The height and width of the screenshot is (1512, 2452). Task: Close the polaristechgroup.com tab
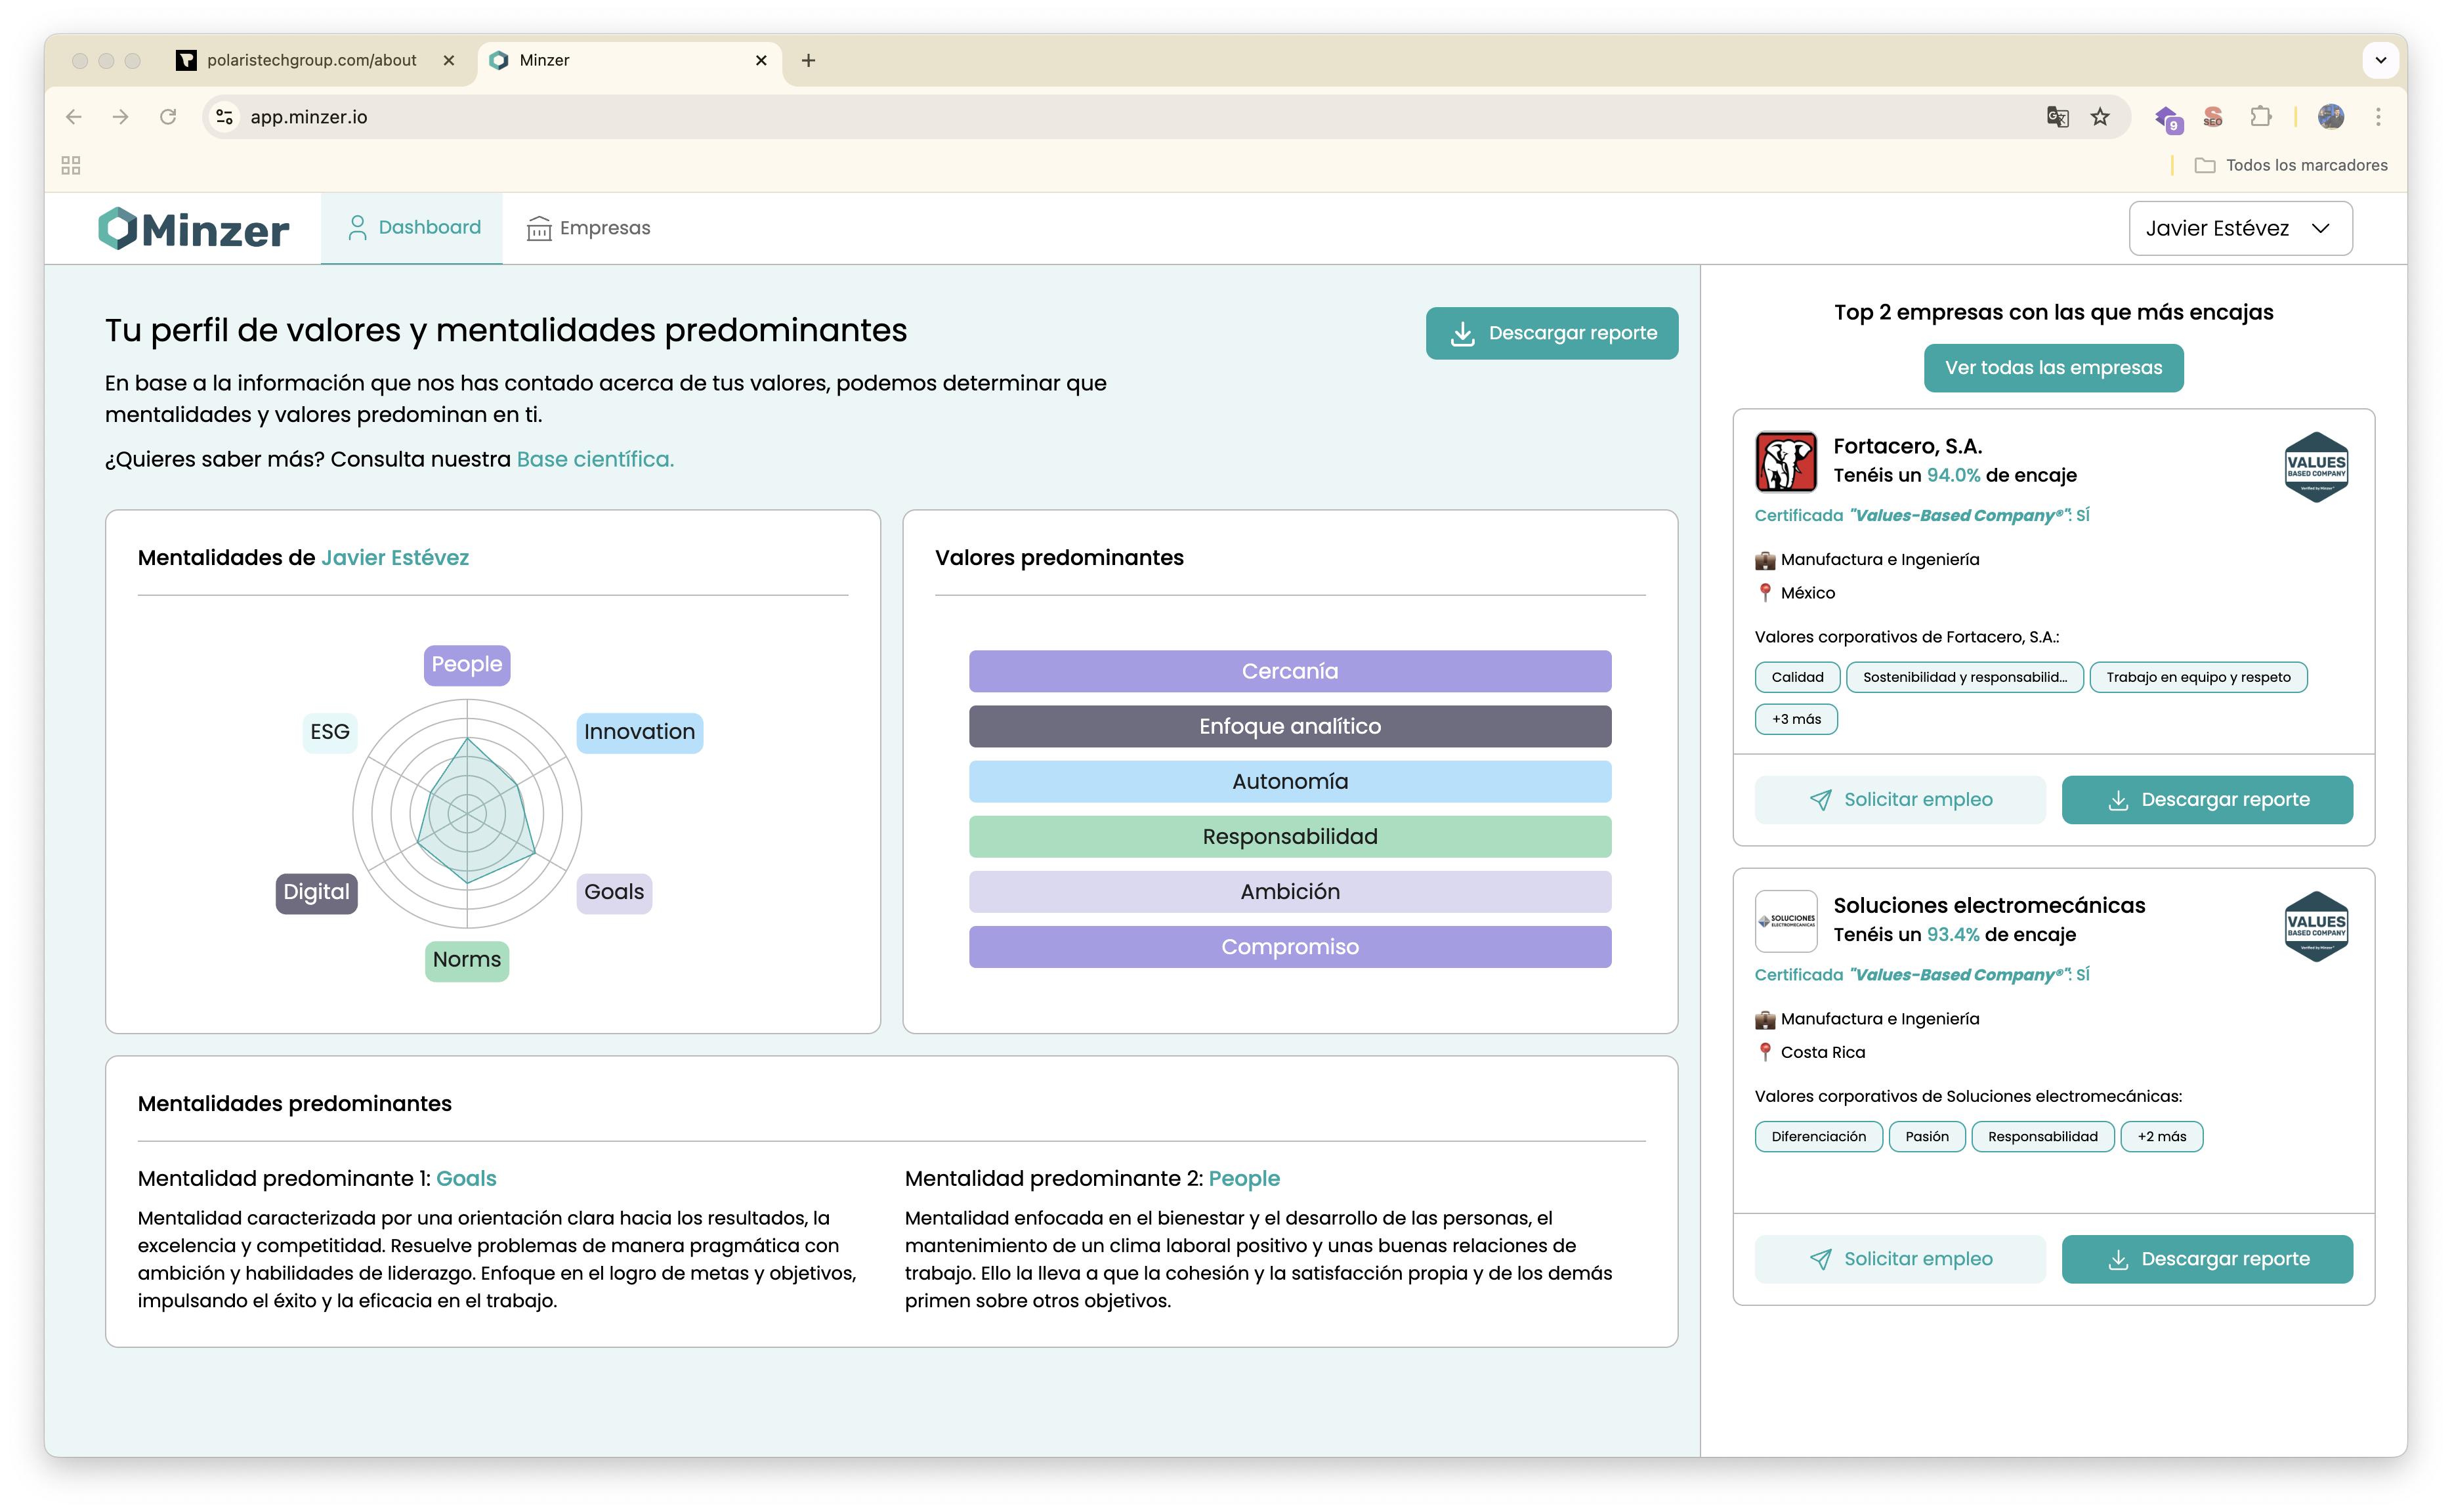(x=448, y=60)
